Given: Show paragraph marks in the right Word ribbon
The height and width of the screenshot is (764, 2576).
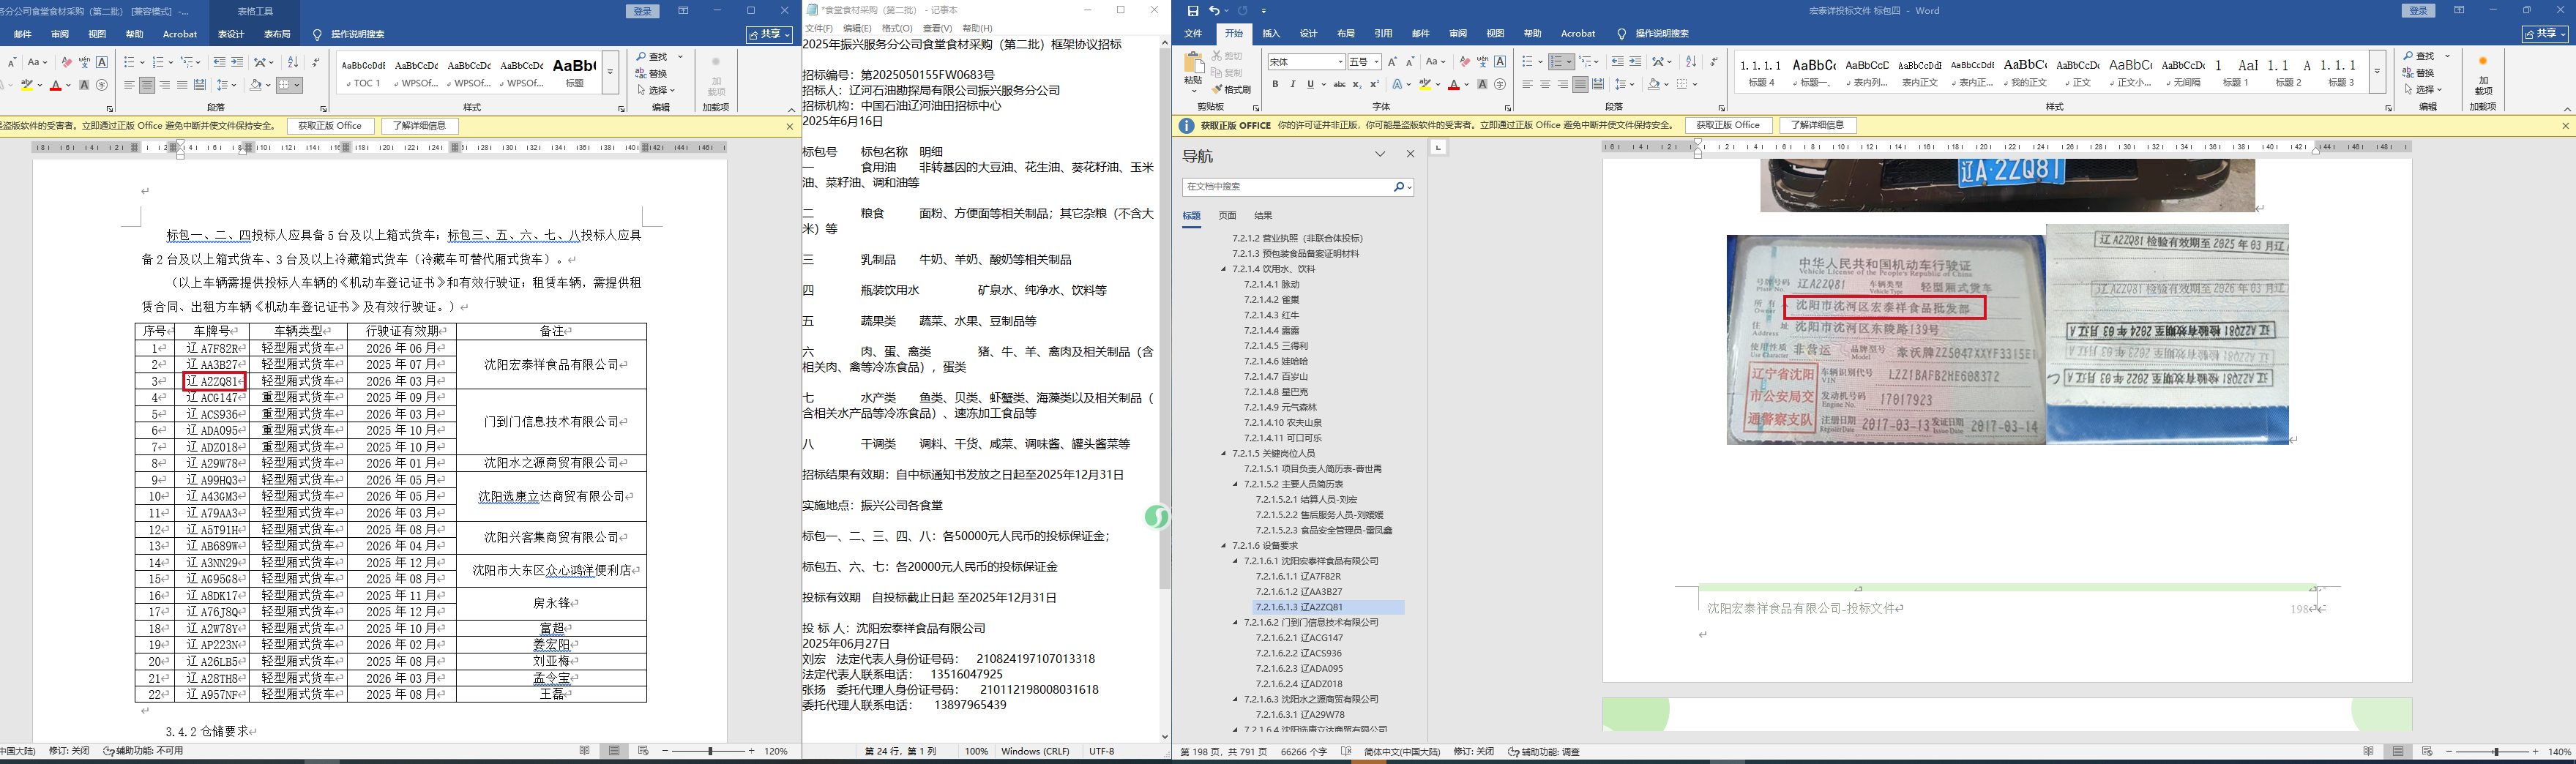Looking at the screenshot, I should (x=1714, y=62).
